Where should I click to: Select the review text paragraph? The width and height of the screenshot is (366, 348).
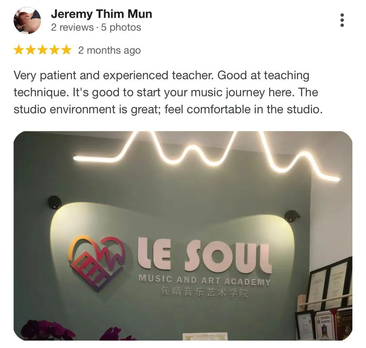168,92
